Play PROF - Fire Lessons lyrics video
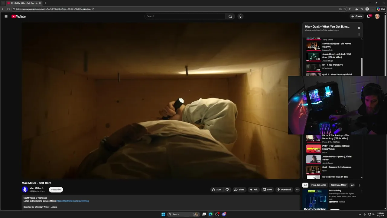Viewport: 387px width, 218px height. tap(329, 149)
